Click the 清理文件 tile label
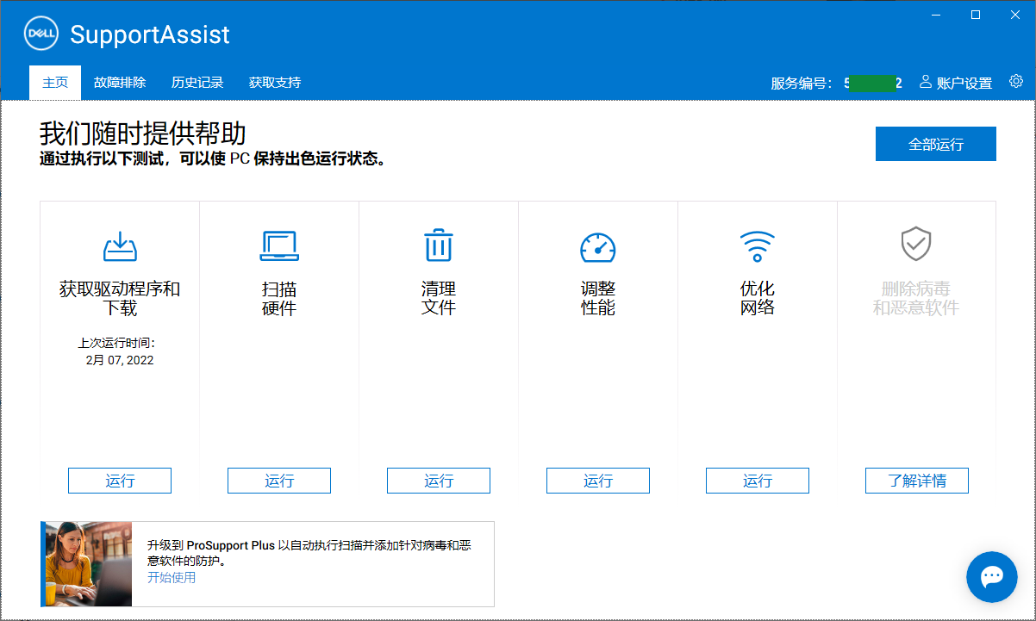Image resolution: width=1036 pixels, height=621 pixels. [439, 298]
